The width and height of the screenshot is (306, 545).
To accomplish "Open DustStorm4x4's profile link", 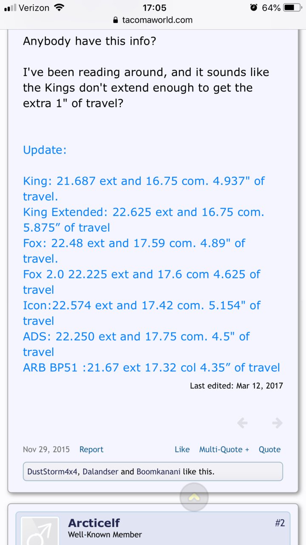I will [53, 472].
